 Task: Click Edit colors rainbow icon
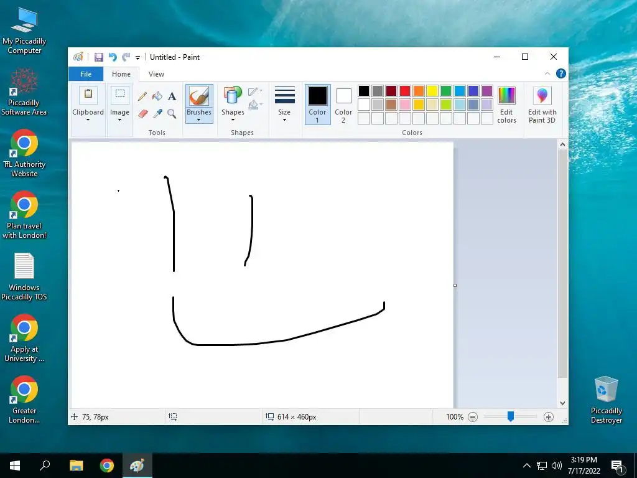pyautogui.click(x=506, y=95)
